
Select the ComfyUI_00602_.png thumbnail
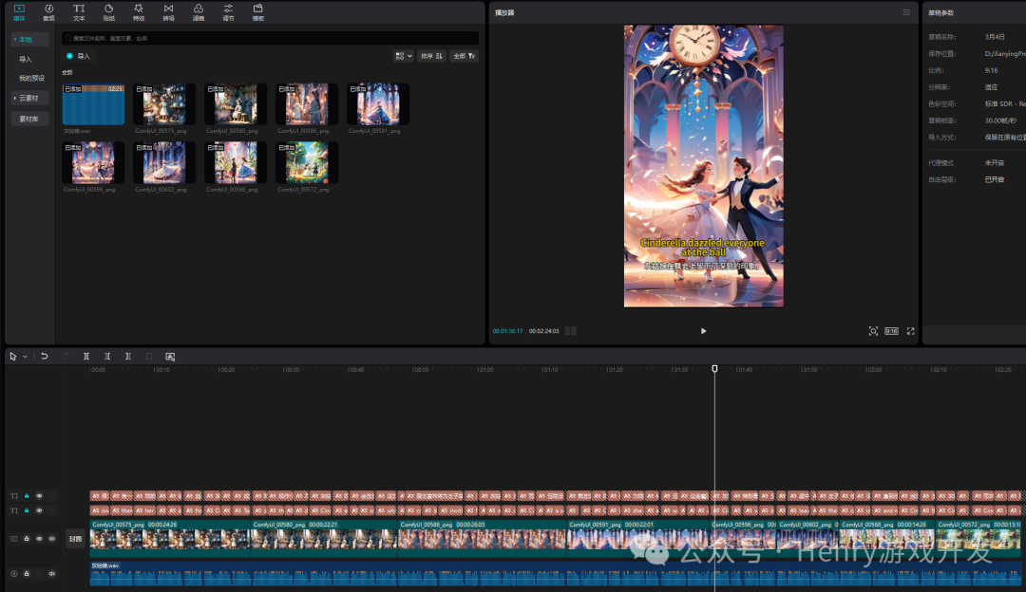164,162
